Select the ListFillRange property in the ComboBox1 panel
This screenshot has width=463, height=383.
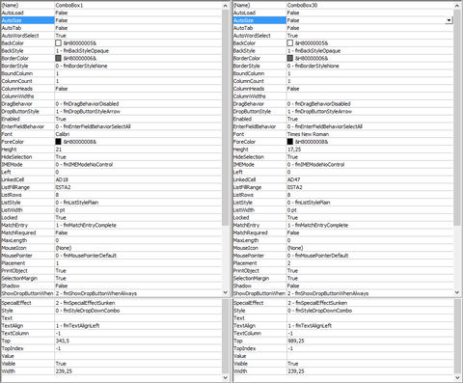(15, 187)
